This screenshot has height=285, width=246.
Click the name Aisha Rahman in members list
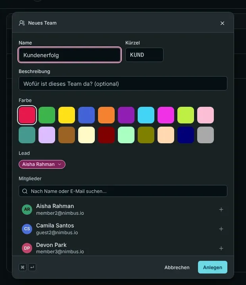(x=55, y=206)
